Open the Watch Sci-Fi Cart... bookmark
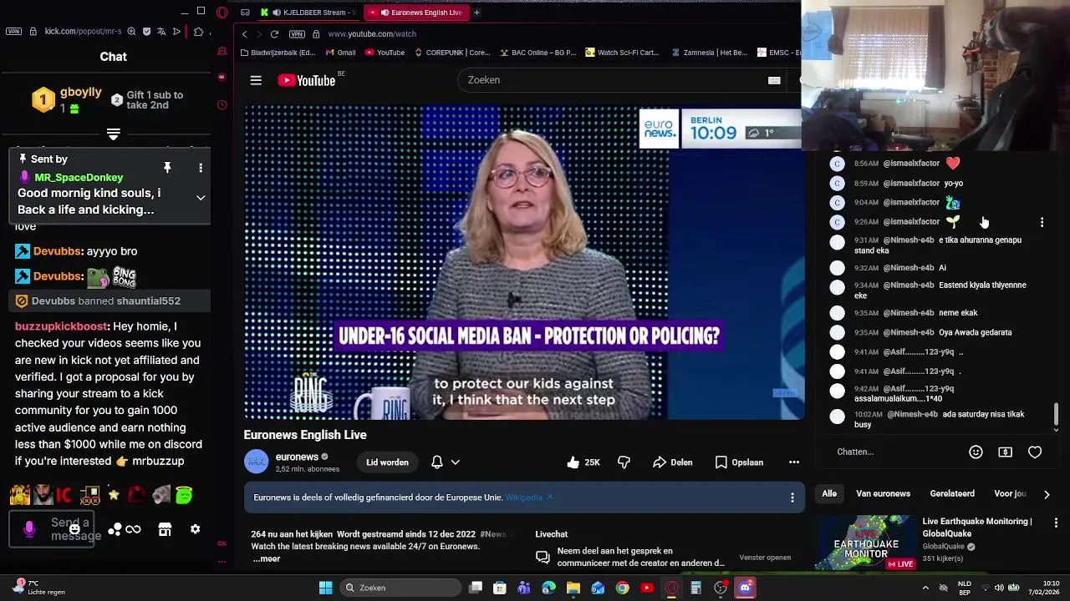This screenshot has width=1070, height=601. (x=622, y=52)
